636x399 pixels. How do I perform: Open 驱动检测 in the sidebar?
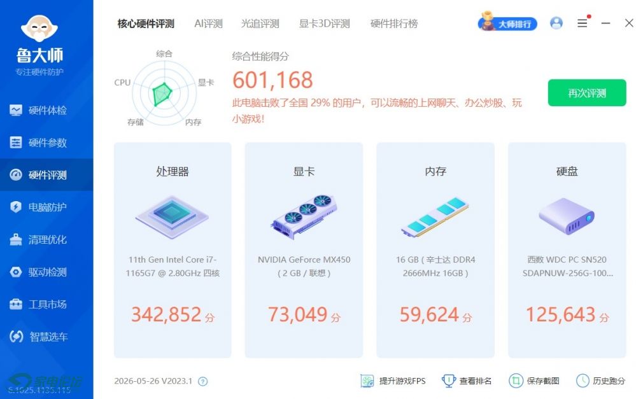[46, 272]
